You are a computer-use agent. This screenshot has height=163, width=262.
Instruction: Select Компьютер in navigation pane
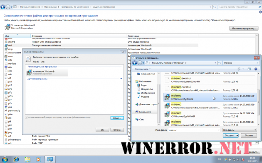click(x=143, y=112)
